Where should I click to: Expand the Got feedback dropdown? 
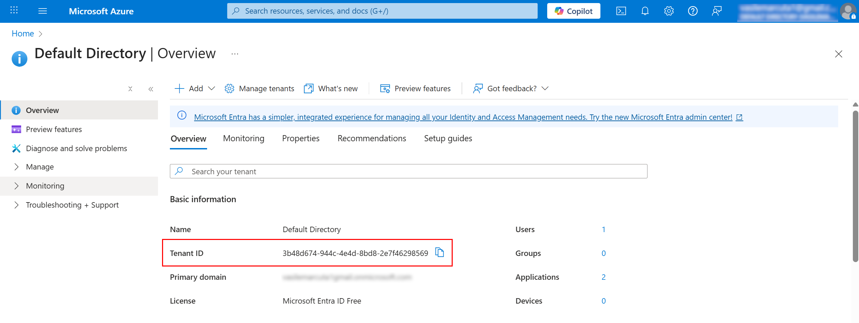coord(511,88)
